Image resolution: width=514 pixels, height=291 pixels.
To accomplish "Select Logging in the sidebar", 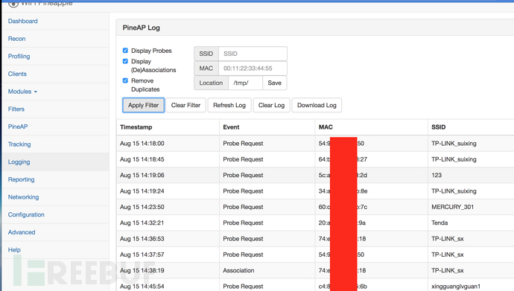I will (x=19, y=162).
